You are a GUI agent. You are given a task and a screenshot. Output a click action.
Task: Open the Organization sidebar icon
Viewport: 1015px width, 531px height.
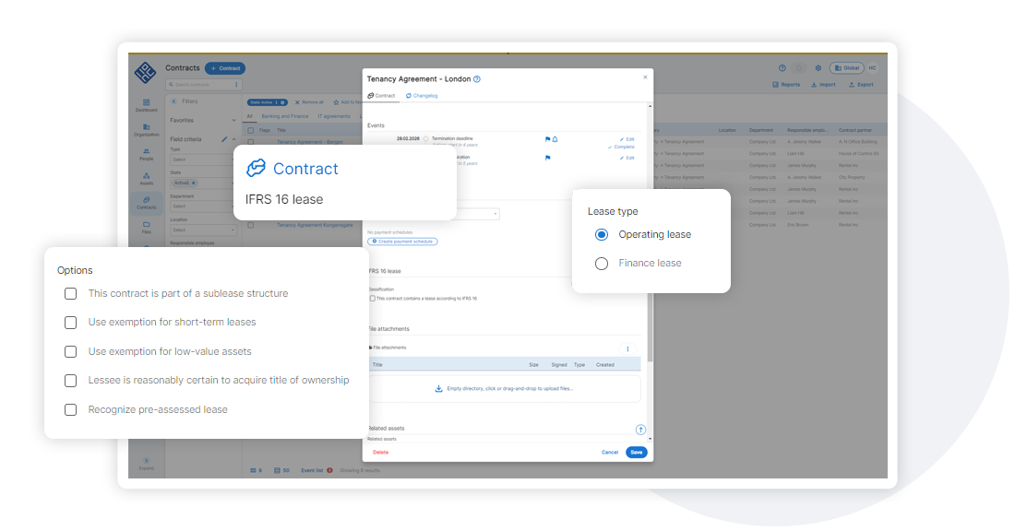[x=147, y=130]
